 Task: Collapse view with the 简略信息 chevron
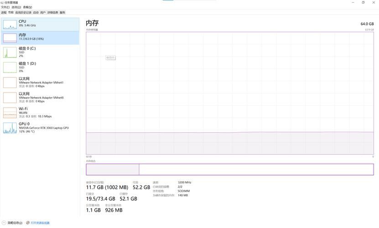click(x=4, y=223)
